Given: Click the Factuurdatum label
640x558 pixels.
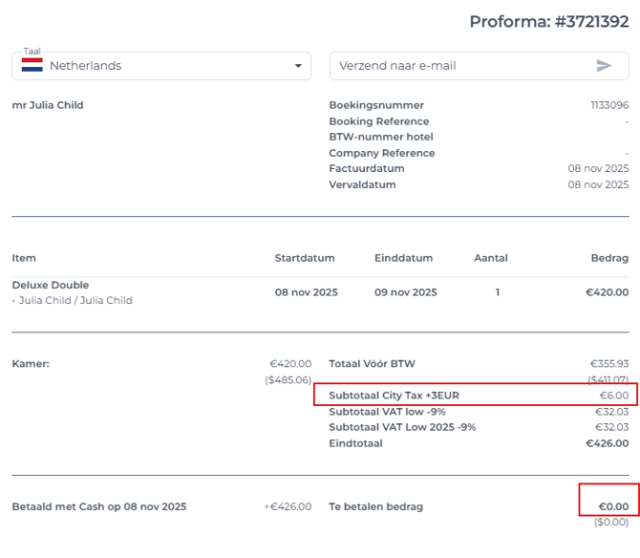Looking at the screenshot, I should tap(367, 169).
